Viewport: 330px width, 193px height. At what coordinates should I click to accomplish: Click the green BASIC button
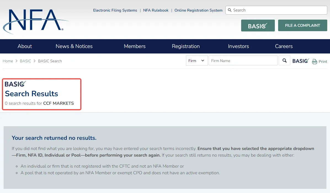pos(258,25)
